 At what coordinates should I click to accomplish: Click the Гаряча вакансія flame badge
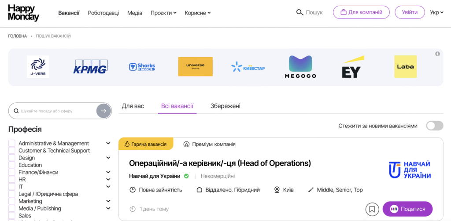(146, 144)
